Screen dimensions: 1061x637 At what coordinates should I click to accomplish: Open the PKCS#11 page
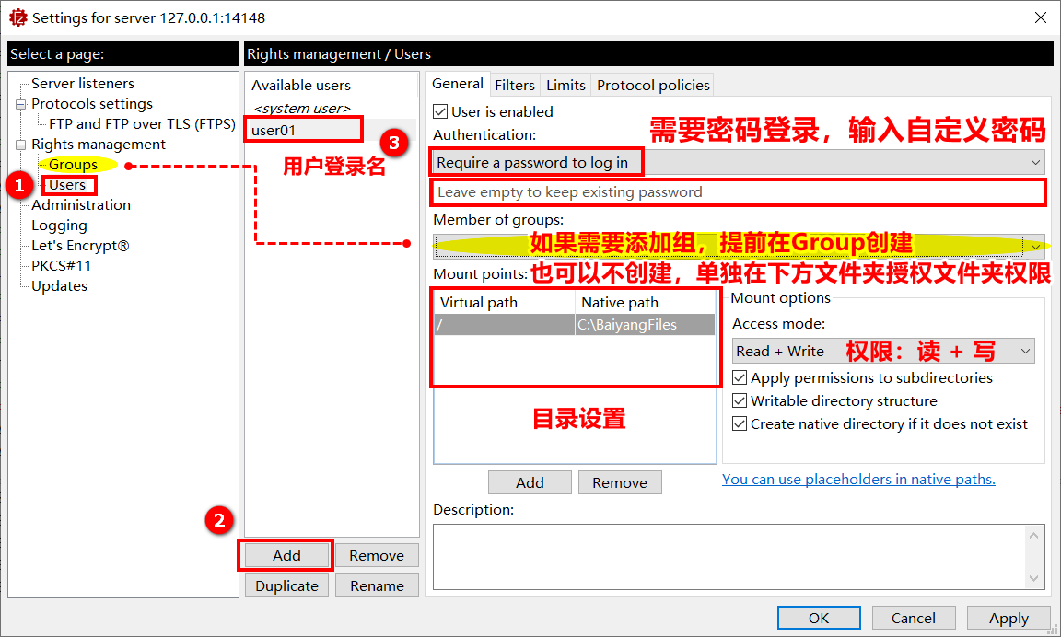61,266
